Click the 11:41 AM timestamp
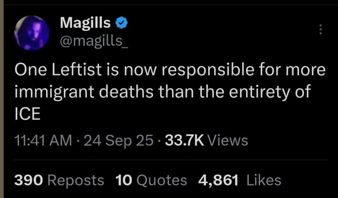Screen dimensions: 338x198 tap(43, 140)
